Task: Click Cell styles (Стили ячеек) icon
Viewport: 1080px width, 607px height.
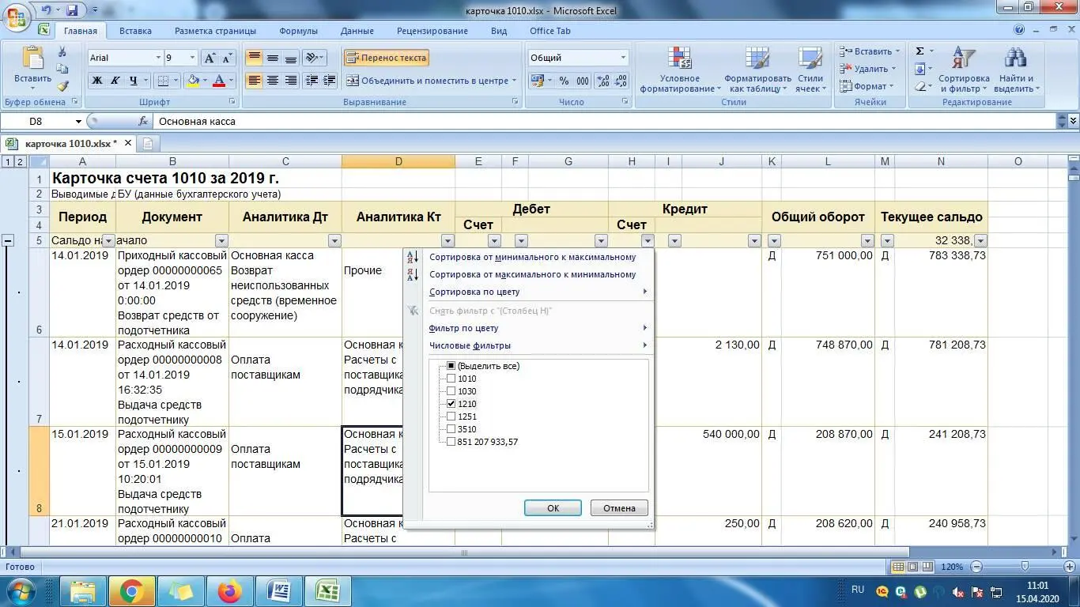Action: click(x=810, y=59)
